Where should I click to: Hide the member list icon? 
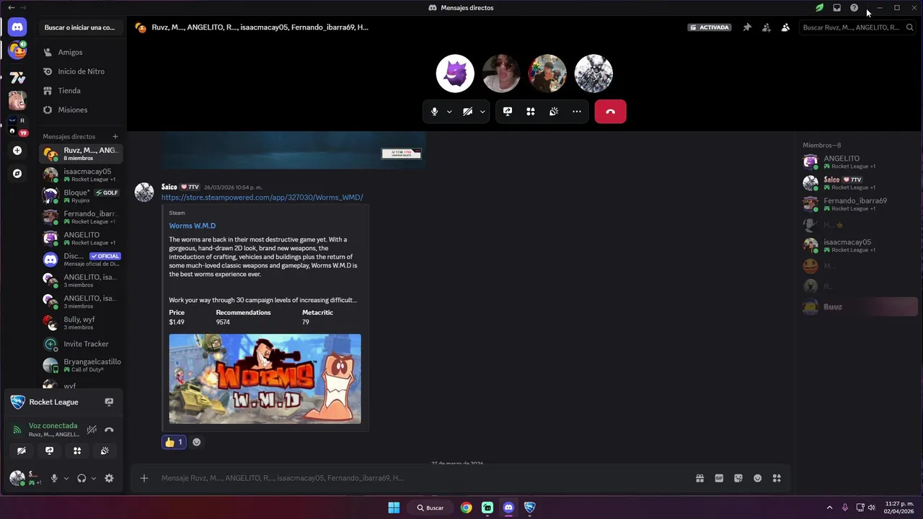pos(785,27)
